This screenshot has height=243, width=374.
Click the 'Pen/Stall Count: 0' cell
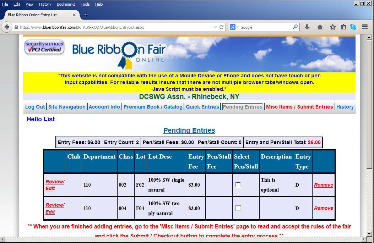[220, 142]
